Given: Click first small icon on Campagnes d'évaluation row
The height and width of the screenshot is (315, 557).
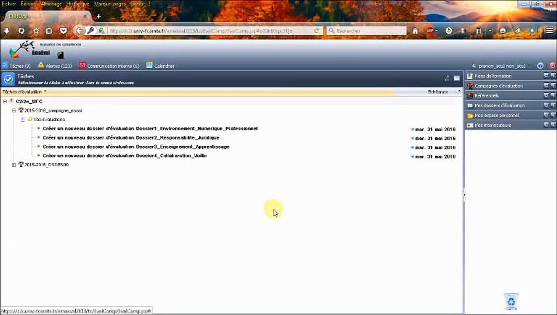Looking at the screenshot, I should point(546,86).
